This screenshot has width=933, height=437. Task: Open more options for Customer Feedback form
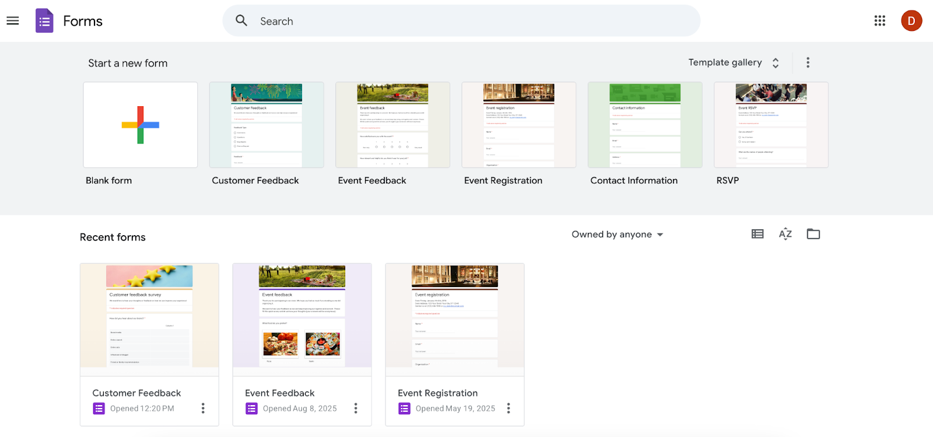tap(203, 408)
